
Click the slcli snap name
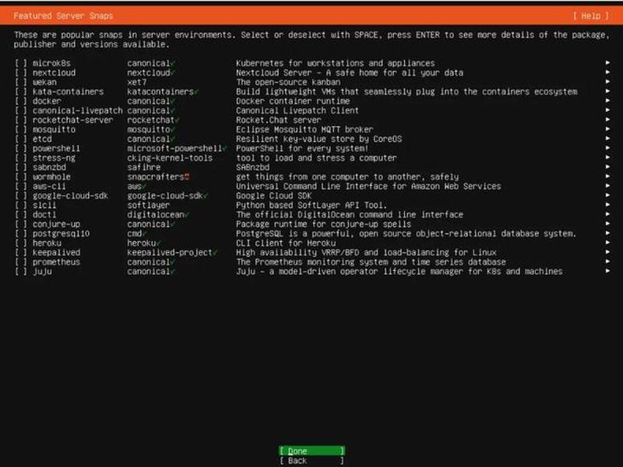[44, 205]
